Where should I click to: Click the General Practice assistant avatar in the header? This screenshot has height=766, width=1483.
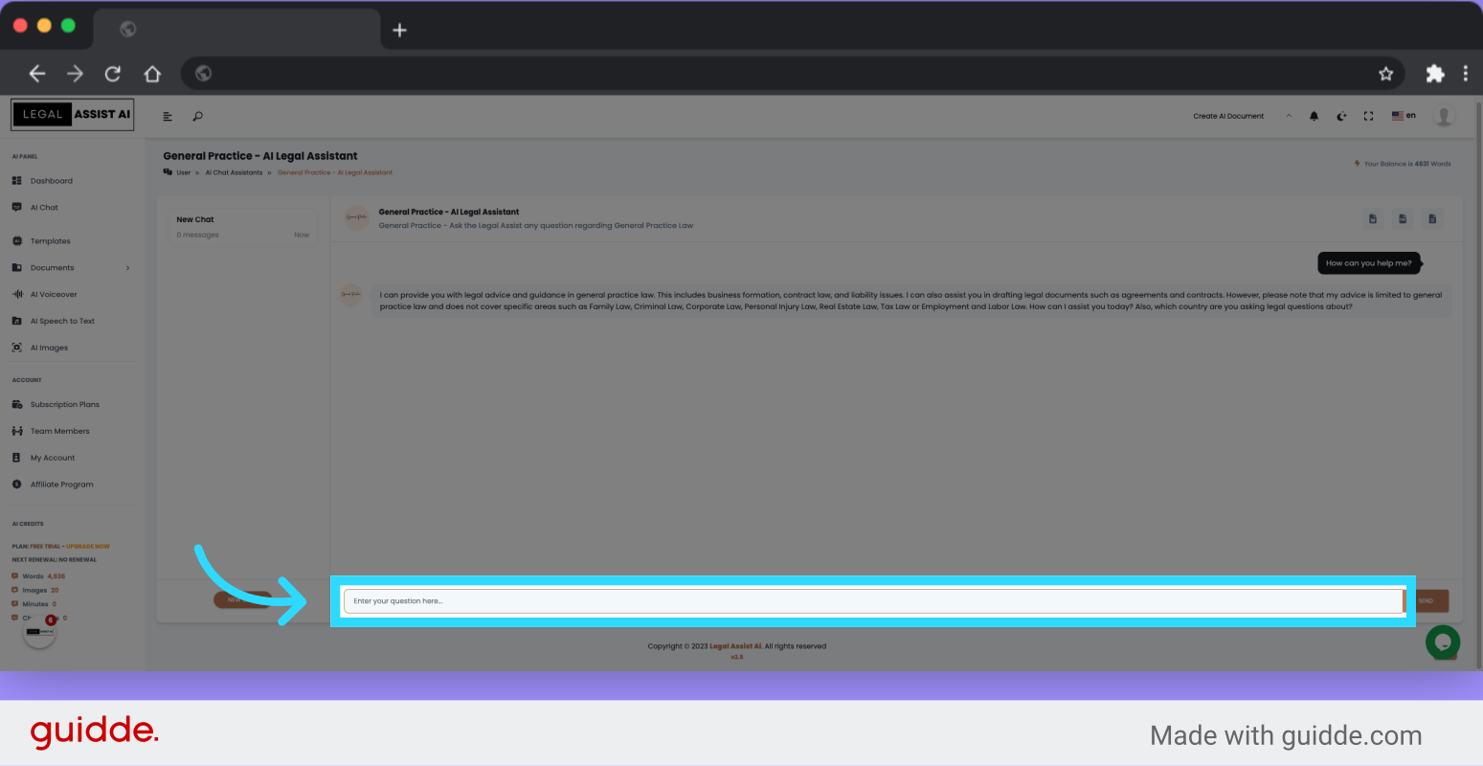356,218
